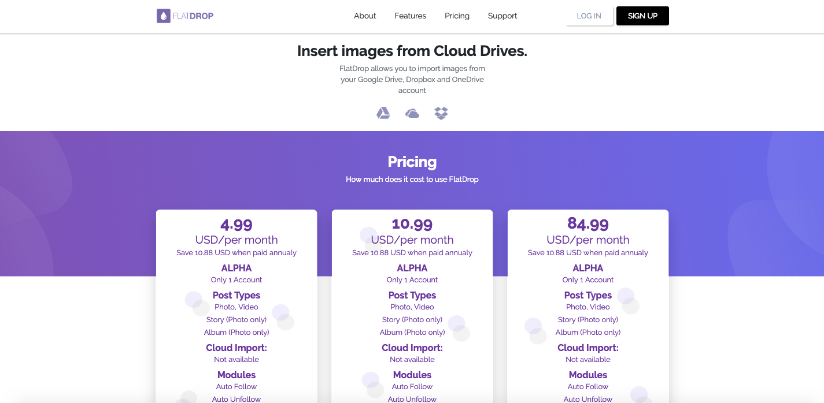The image size is (824, 403).
Task: Click "Photo, Video" in the 4.99 card
Action: point(237,307)
